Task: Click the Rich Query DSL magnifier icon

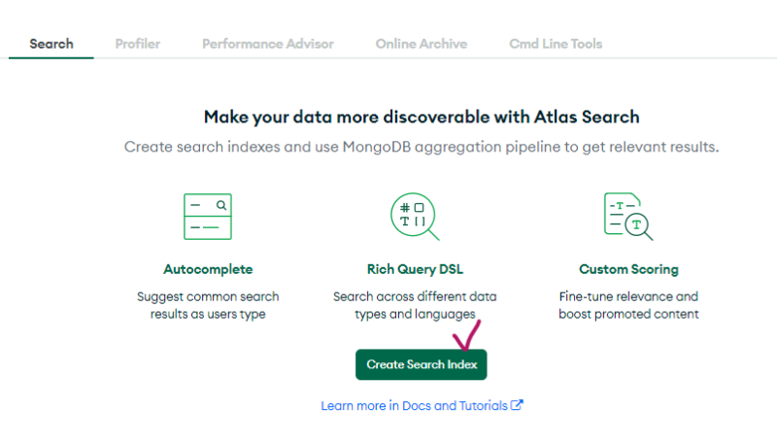Action: click(415, 216)
